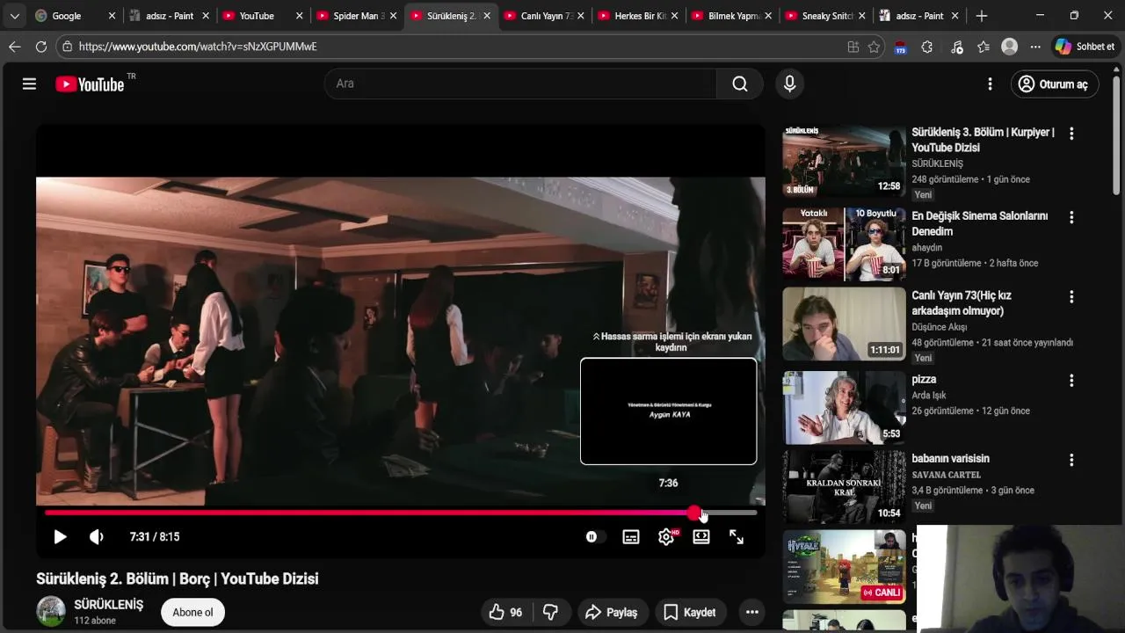Open options menu for Sürükleniş 3. Bölüm
Image resolution: width=1125 pixels, height=633 pixels.
coord(1071,134)
